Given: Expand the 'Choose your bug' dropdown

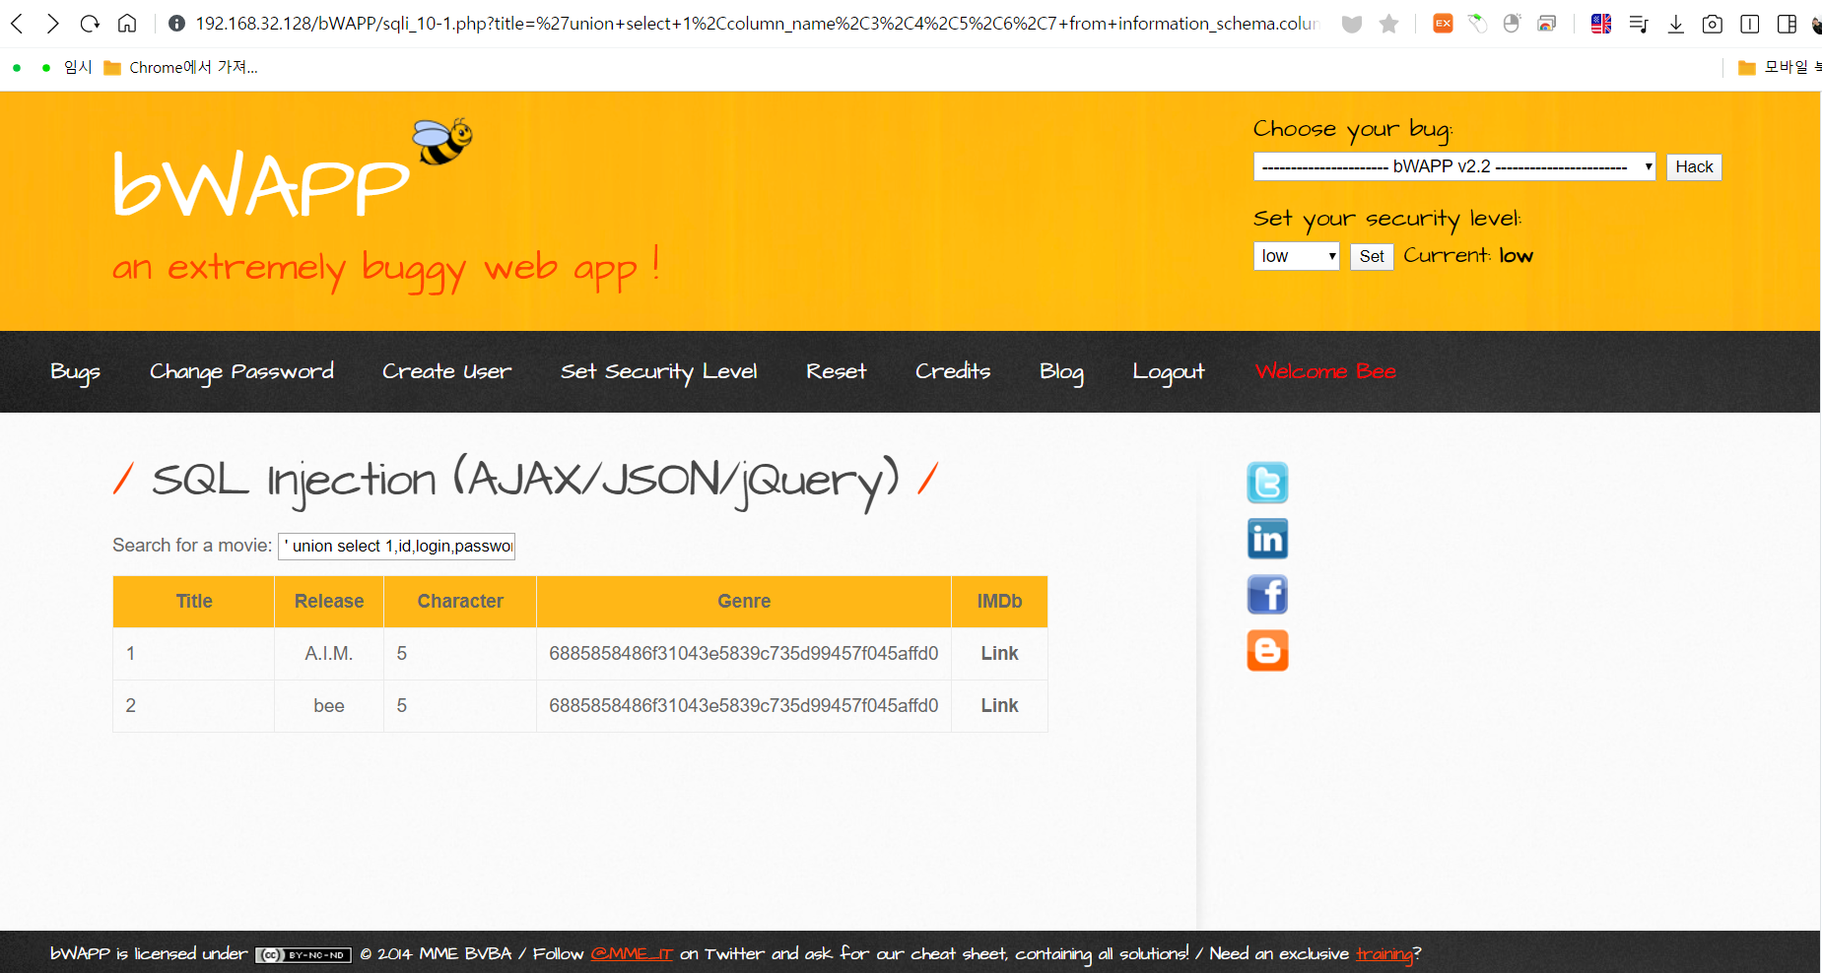Looking at the screenshot, I should [1454, 166].
